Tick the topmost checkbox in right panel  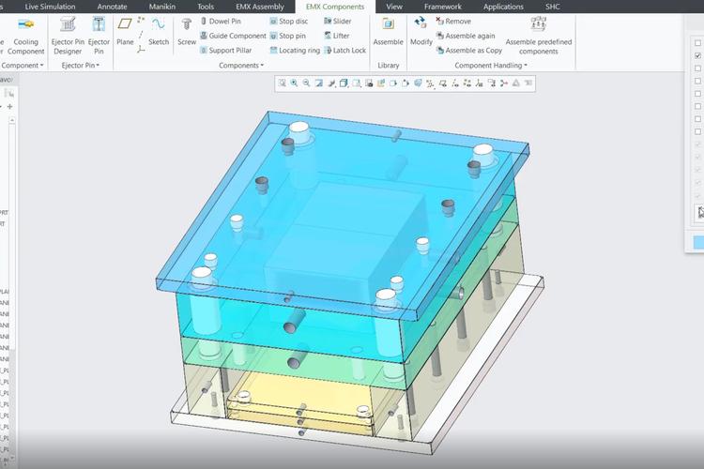pos(697,43)
